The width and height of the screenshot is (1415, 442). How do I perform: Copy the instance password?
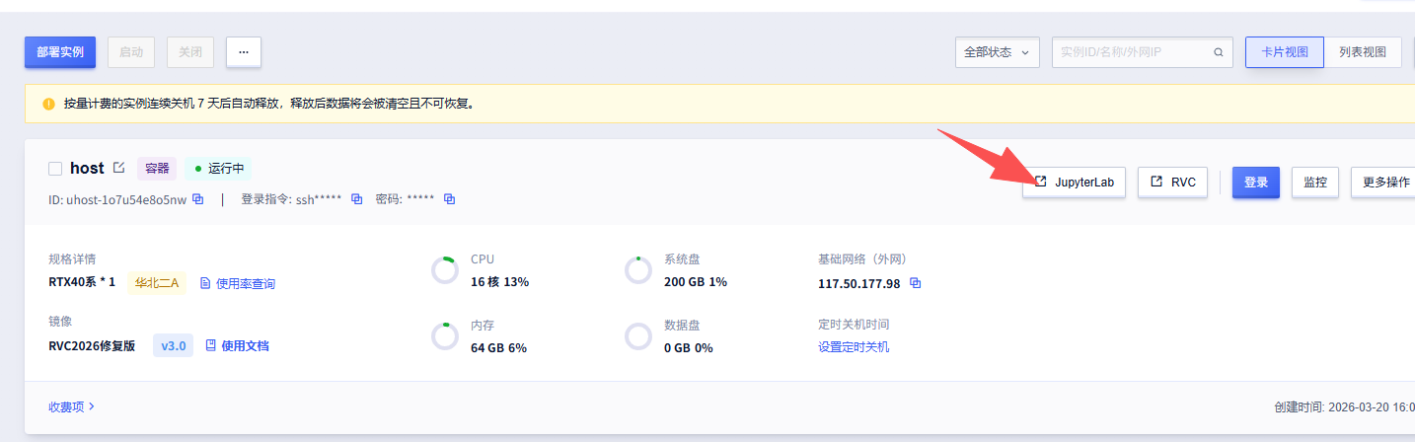[449, 199]
